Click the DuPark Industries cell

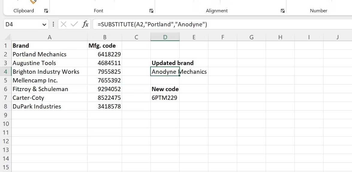tap(49, 106)
